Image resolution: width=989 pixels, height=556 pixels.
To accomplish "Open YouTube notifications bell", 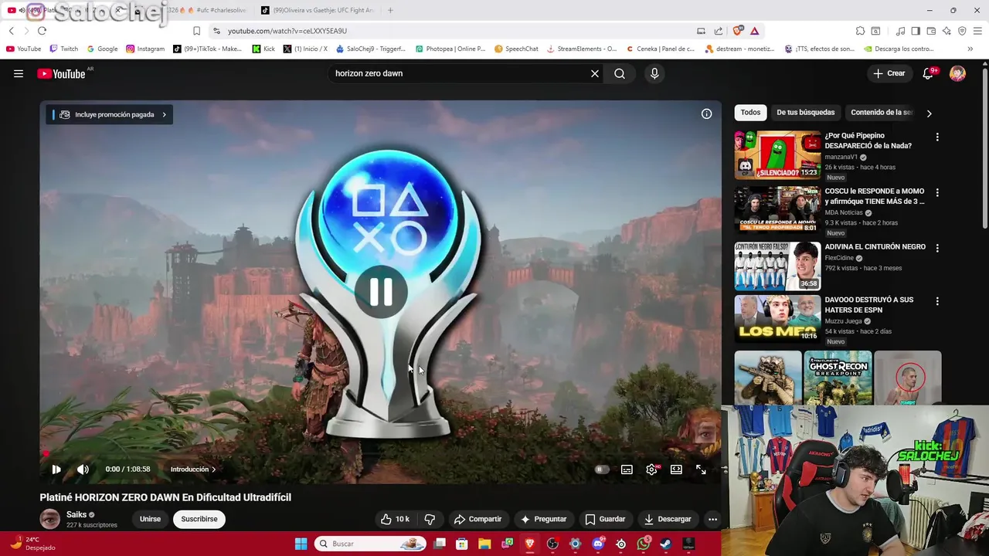I will click(x=928, y=73).
